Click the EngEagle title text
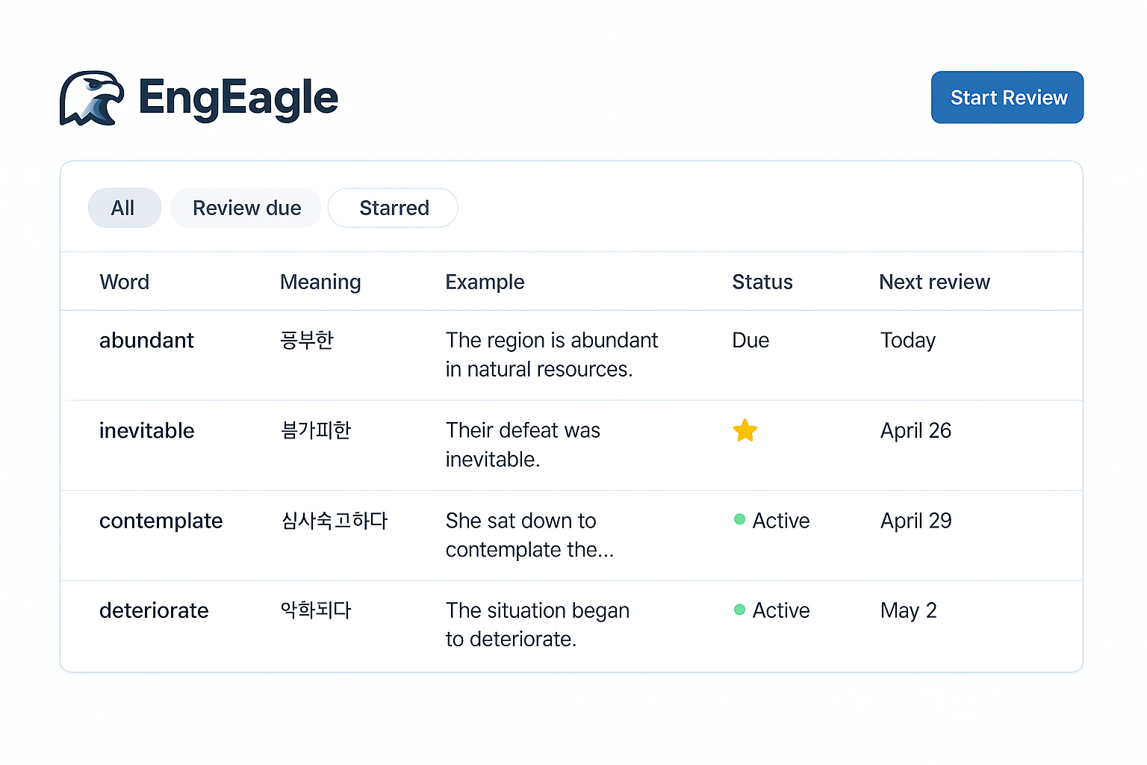The height and width of the screenshot is (765, 1147). pyautogui.click(x=238, y=98)
